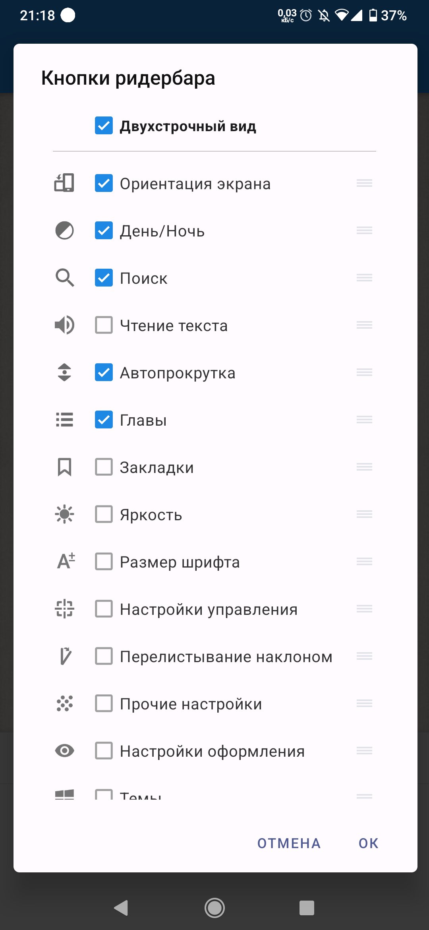Uncheck the Двухстрочный вид checkbox
The image size is (429, 930).
(x=104, y=126)
